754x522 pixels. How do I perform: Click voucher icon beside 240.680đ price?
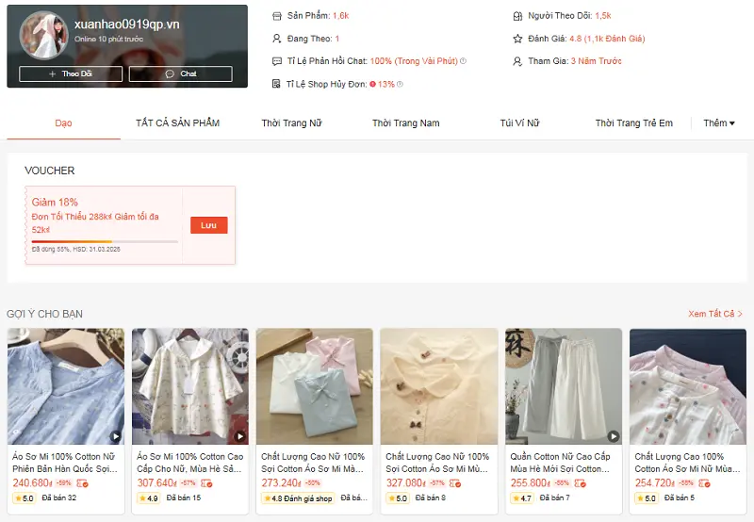click(83, 483)
